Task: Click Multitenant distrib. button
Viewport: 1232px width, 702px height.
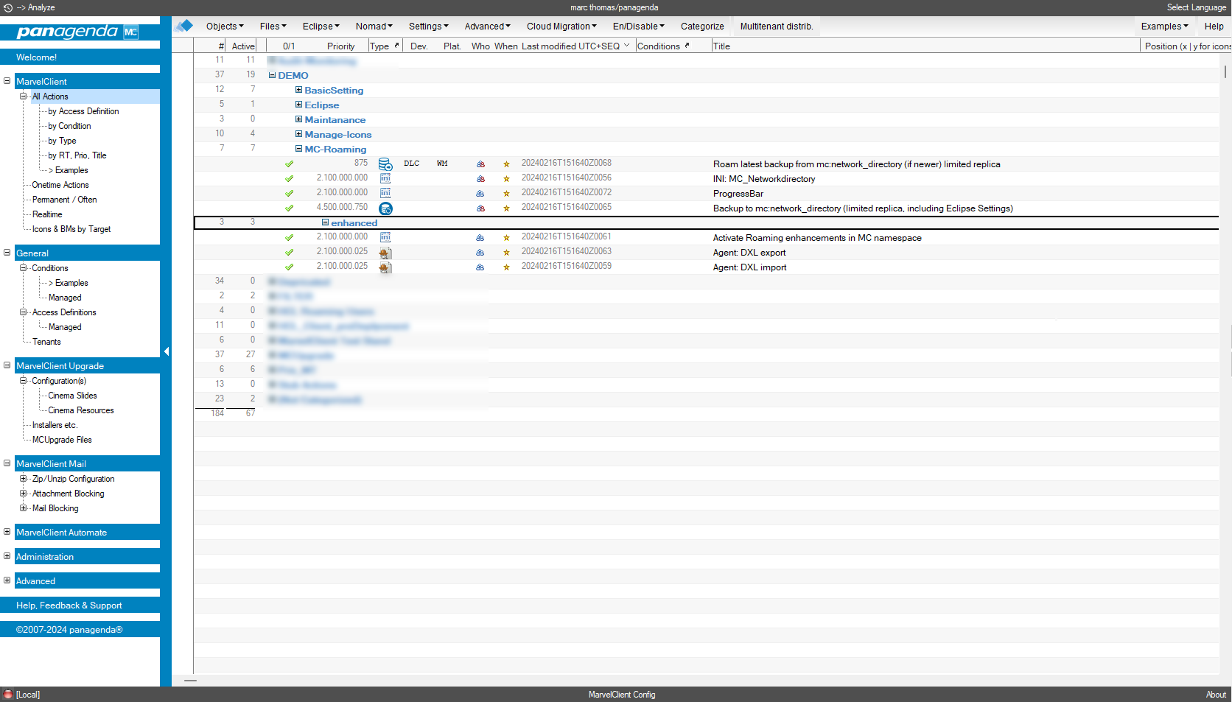Action: (777, 27)
